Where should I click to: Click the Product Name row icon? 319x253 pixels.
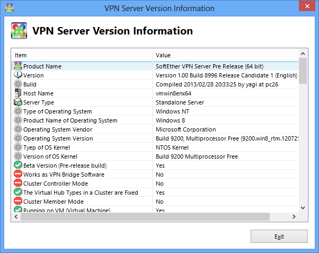click(x=17, y=66)
